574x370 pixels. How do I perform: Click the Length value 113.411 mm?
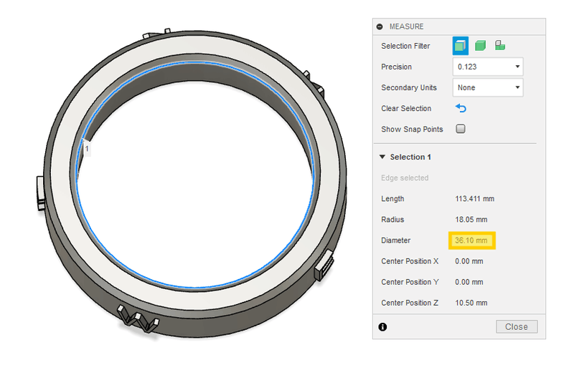pos(474,199)
